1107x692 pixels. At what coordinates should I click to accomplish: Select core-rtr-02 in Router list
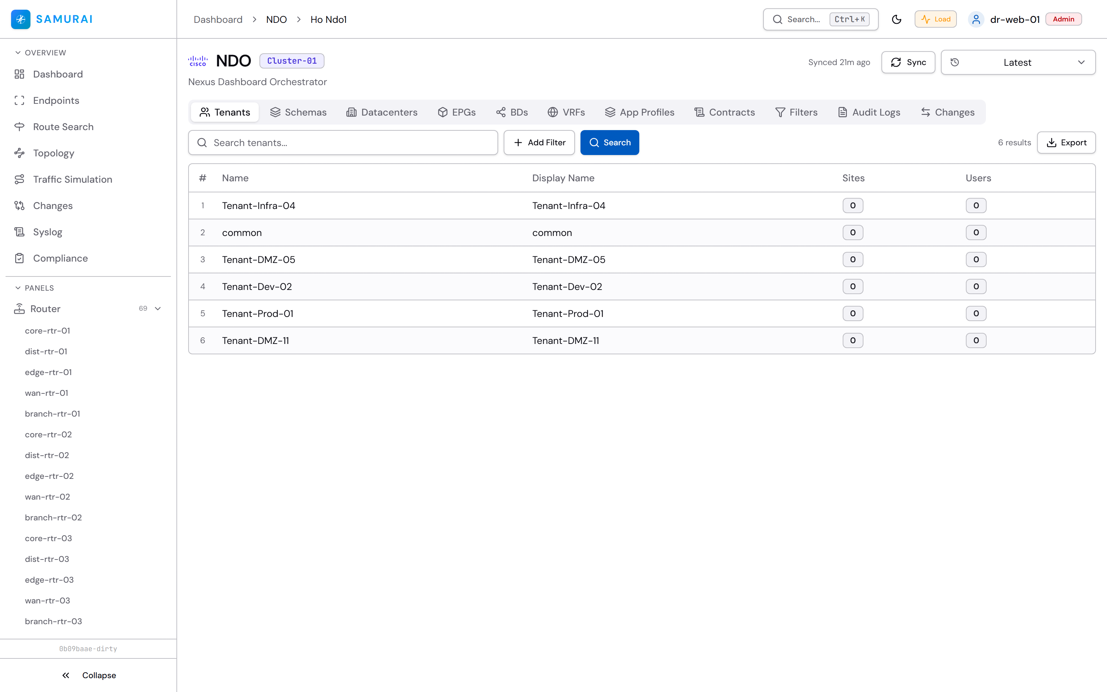pyautogui.click(x=48, y=434)
